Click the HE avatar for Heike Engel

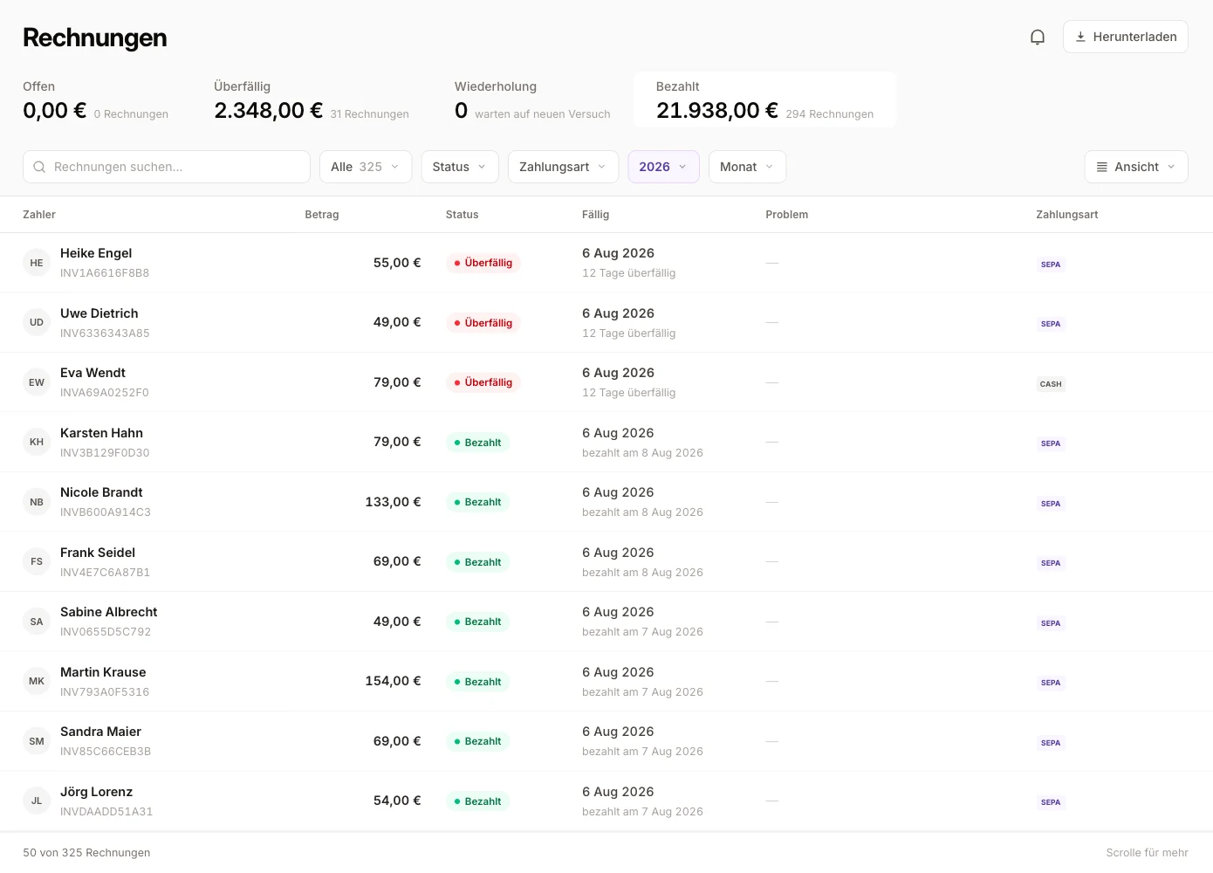tap(37, 263)
